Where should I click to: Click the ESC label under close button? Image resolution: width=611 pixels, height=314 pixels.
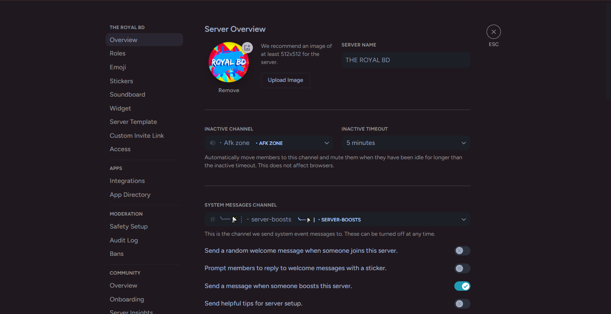coord(494,44)
